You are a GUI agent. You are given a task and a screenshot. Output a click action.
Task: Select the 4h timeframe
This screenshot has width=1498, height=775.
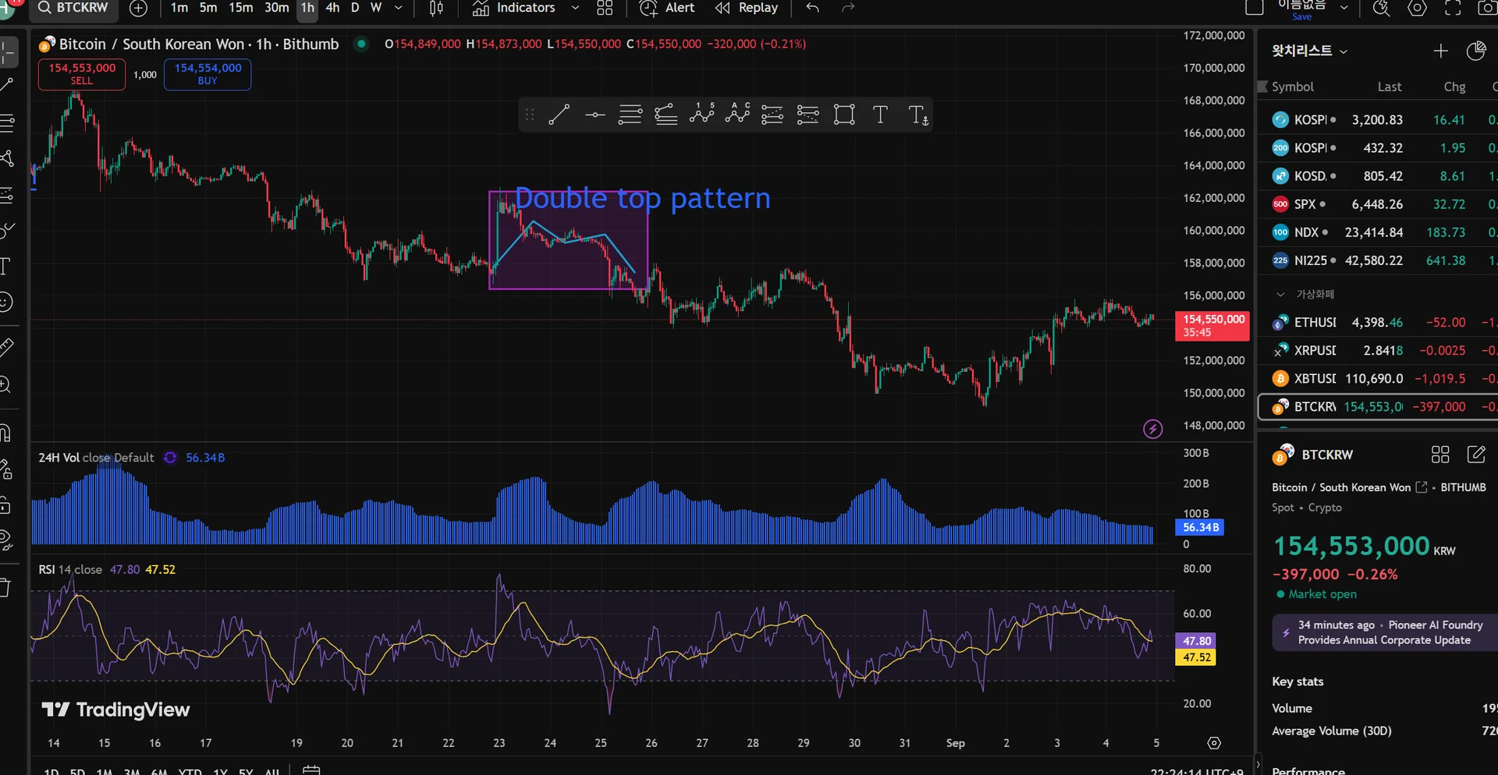(x=332, y=8)
